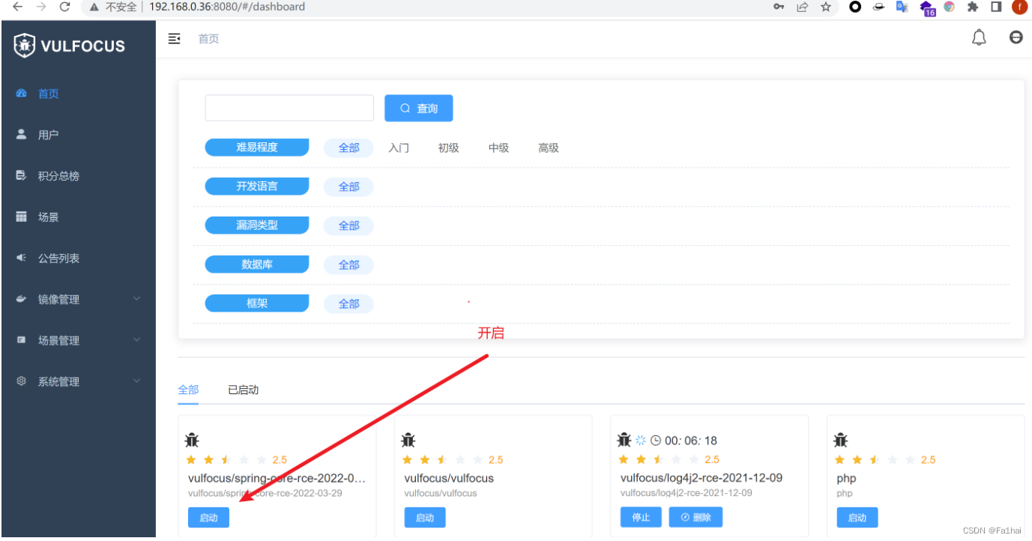Click the password key icon in the address bar
This screenshot has height=541, width=1032.
[779, 7]
